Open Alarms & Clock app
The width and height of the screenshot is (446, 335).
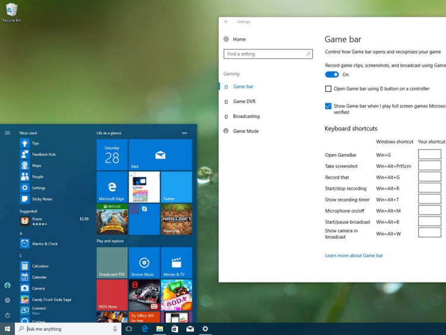[x=45, y=243]
